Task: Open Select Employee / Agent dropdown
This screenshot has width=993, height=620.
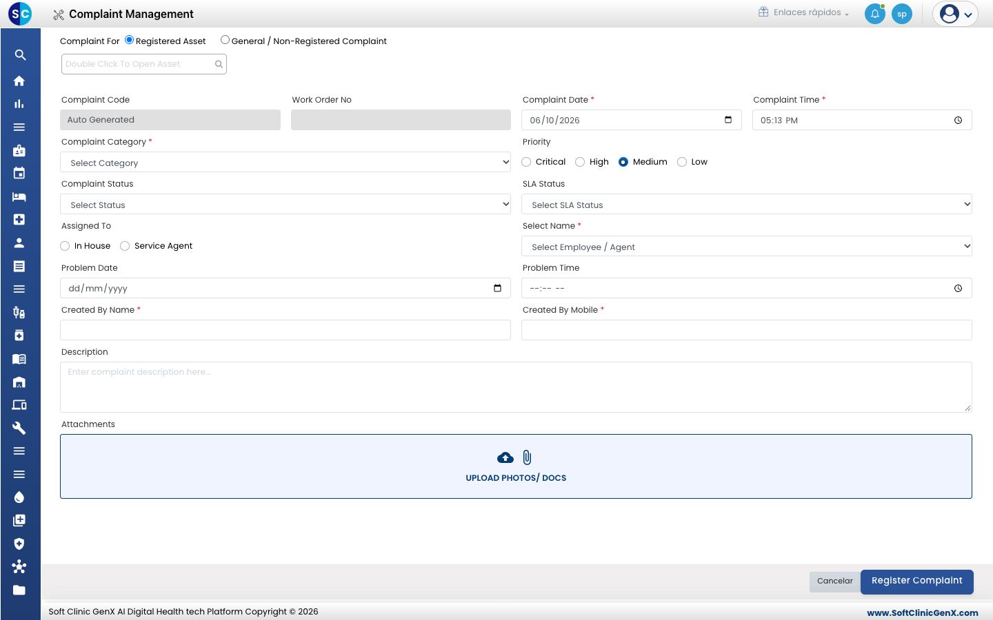Action: (x=747, y=247)
